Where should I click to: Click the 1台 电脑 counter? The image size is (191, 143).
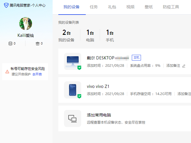click(x=90, y=36)
